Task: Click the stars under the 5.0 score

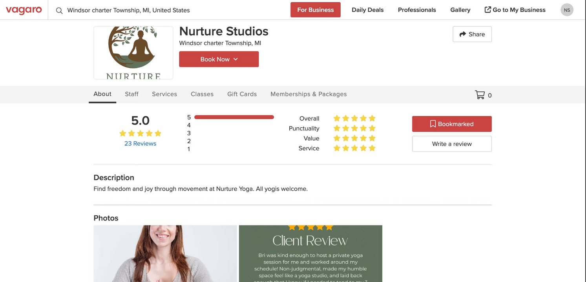Action: [140, 133]
